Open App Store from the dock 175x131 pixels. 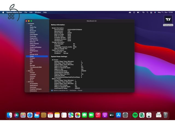tap(118, 115)
